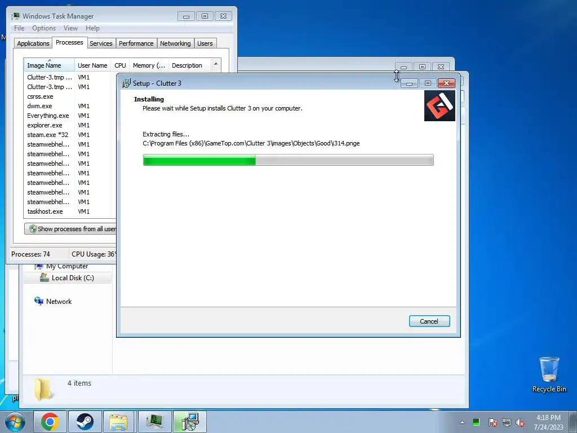Switch to the Users tab
577x433 pixels.
click(205, 43)
